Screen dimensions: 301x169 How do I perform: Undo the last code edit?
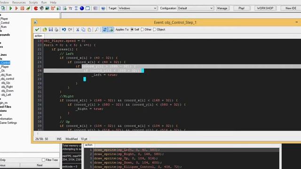(64, 30)
